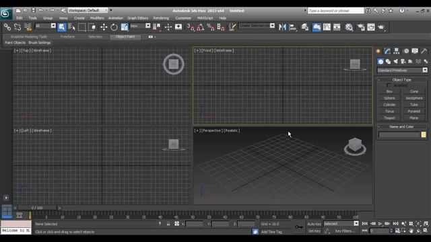Viewport: 431px width, 242px height.
Task: Open the Material Editor icon
Action: tap(349, 27)
